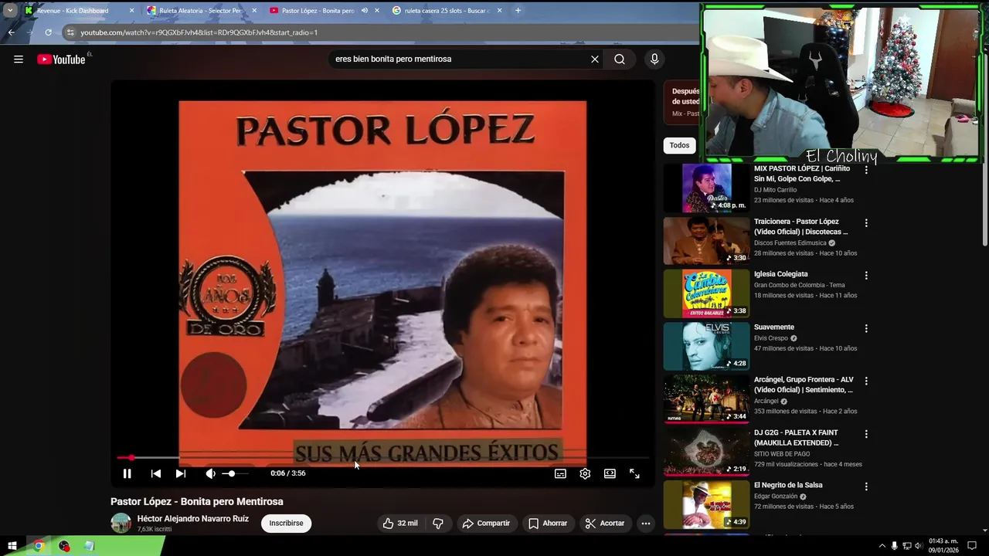Subscribe using the Inscribirse button
The image size is (989, 556).
coord(286,523)
